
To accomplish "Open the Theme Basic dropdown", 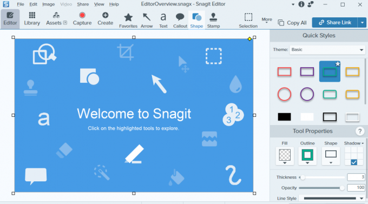I will click(x=327, y=50).
